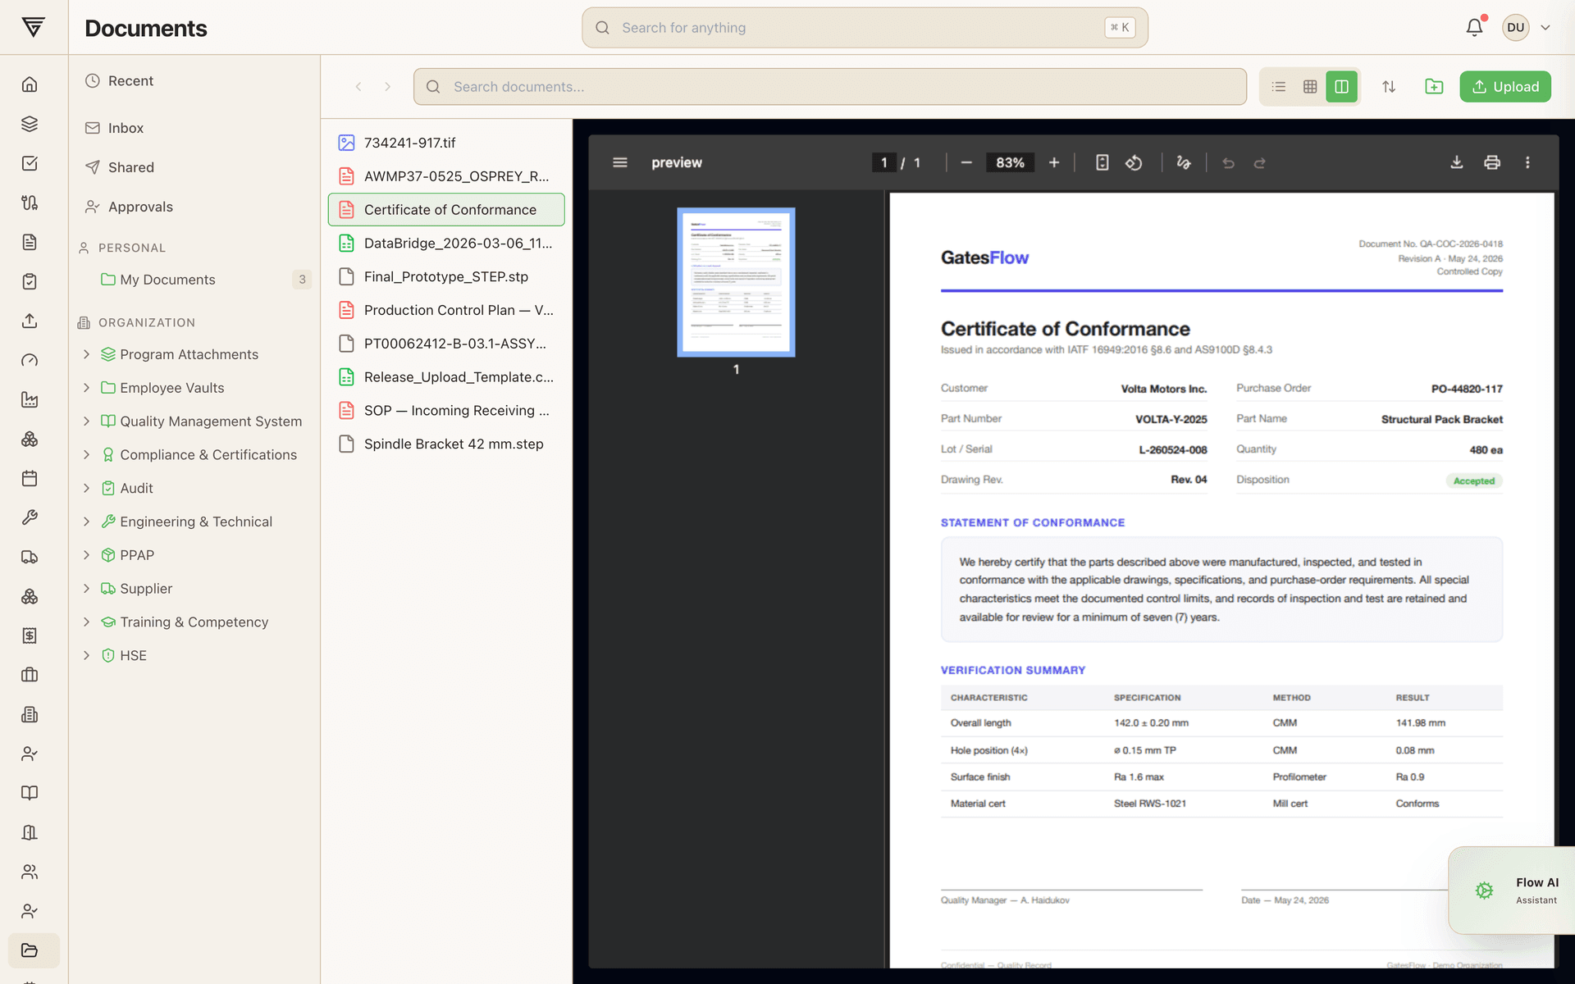Open the notifications bell
The height and width of the screenshot is (984, 1575).
tap(1474, 27)
